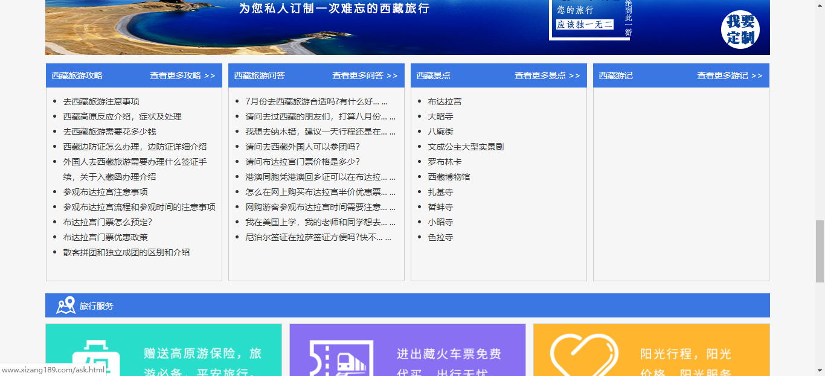Select 大昭寺 attraction
The height and width of the screenshot is (376, 825).
[x=440, y=116]
